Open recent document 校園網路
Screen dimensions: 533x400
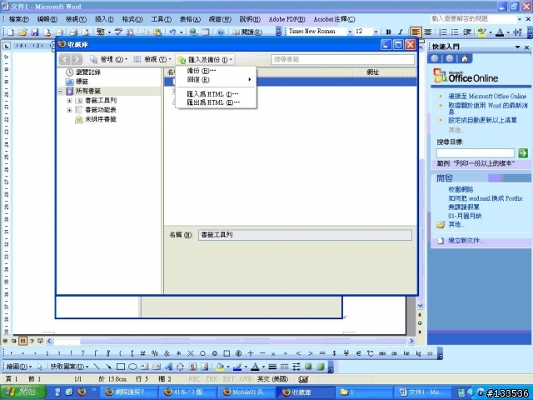(461, 189)
